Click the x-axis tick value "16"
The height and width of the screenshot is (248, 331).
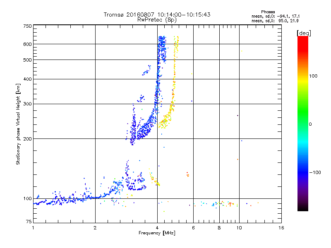[281, 228]
